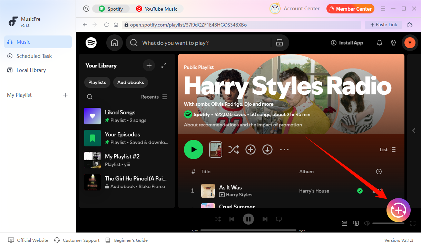The height and width of the screenshot is (248, 421).
Task: Open the play queue
Action: (344, 223)
